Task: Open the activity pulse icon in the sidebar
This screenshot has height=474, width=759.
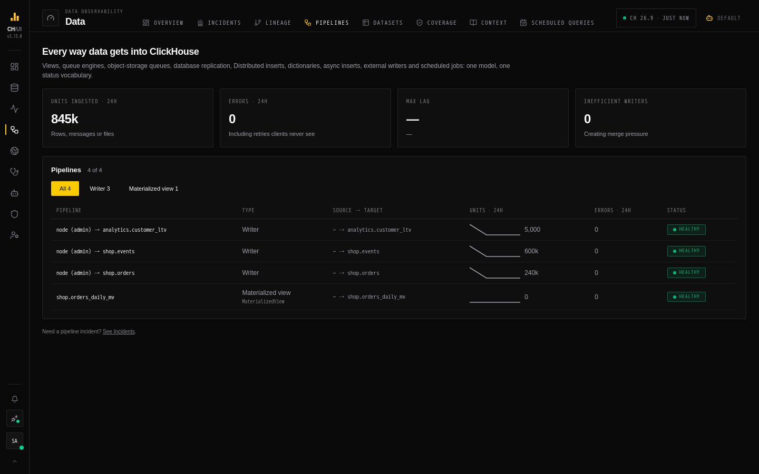Action: coord(14,109)
